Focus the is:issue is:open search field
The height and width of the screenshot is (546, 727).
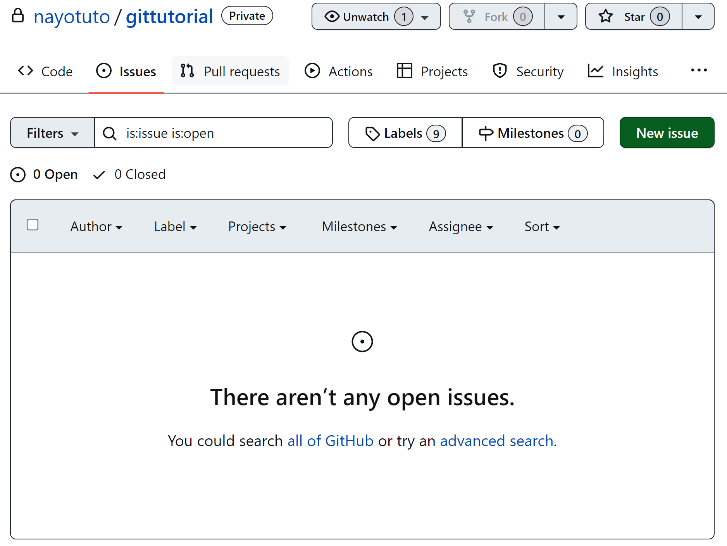[214, 133]
